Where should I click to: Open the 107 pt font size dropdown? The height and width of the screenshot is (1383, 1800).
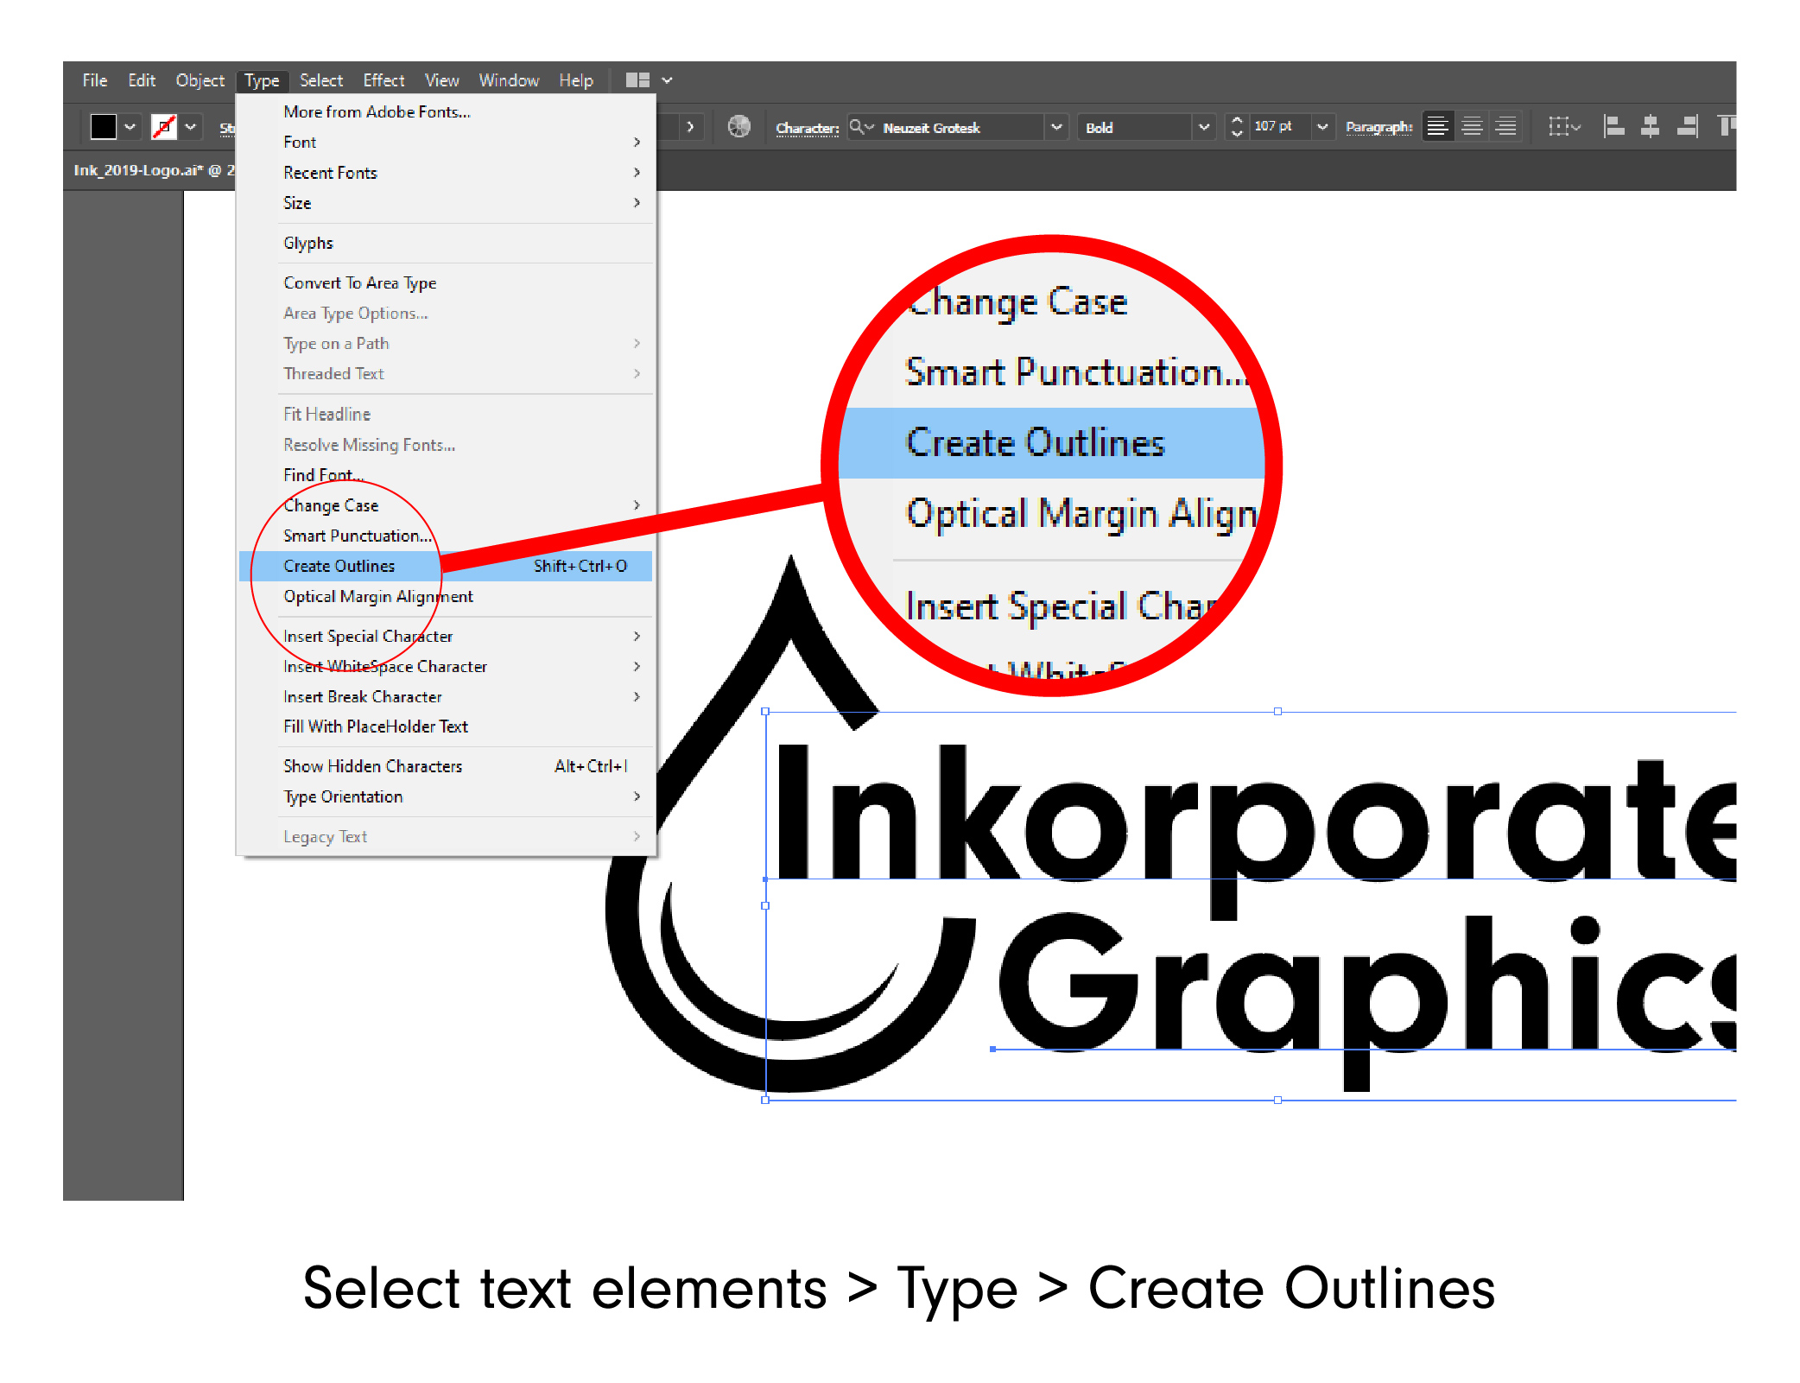click(x=1322, y=127)
